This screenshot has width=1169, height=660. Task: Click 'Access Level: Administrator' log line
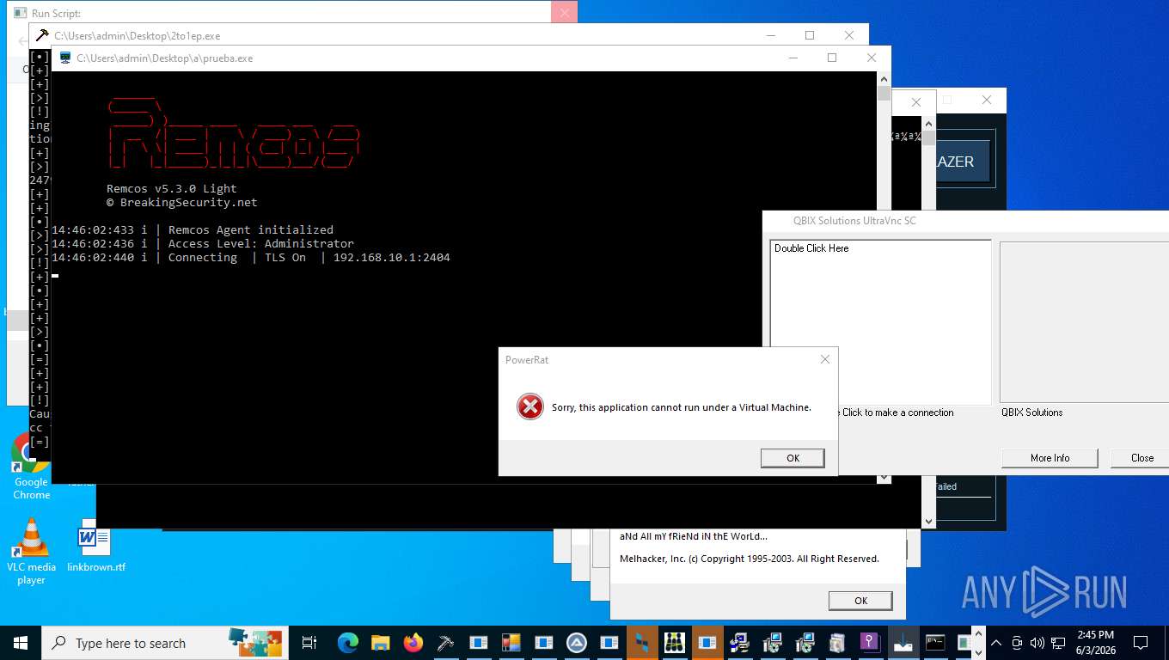261,243
